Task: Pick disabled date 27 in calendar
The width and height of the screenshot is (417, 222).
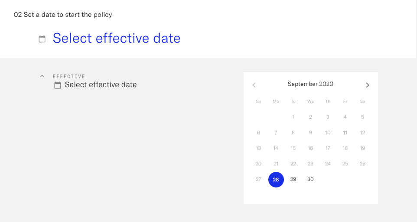Action: click(x=258, y=179)
